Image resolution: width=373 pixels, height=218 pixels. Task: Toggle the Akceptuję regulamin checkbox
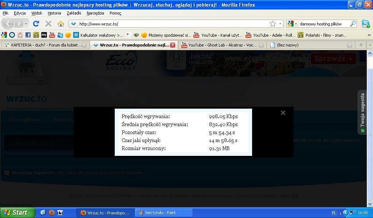[7, 173]
